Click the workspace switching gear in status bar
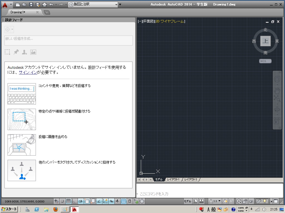The width and height of the screenshot is (285, 213). tap(239, 201)
